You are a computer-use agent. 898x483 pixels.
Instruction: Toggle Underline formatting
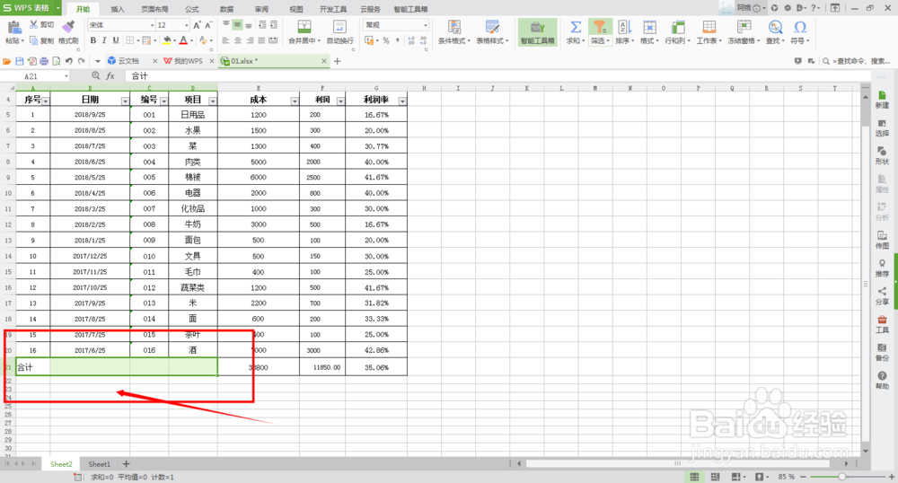coord(116,40)
